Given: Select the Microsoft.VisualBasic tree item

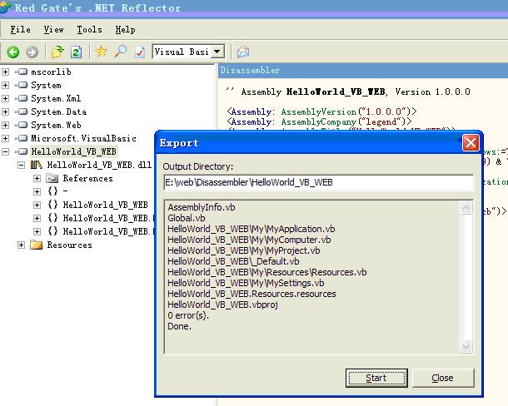Looking at the screenshot, I should [x=83, y=138].
